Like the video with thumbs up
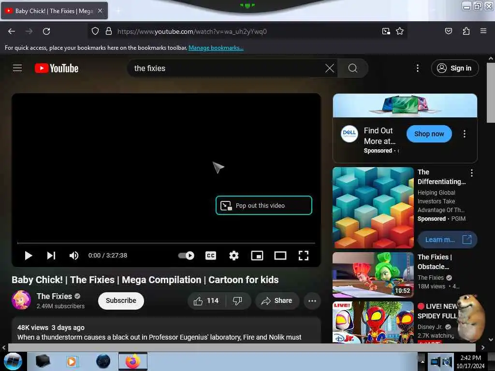Viewport: 495px width, 371px height. pos(206,301)
